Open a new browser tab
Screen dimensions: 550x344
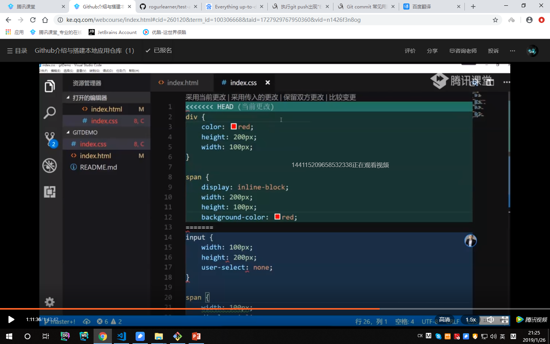point(473,6)
